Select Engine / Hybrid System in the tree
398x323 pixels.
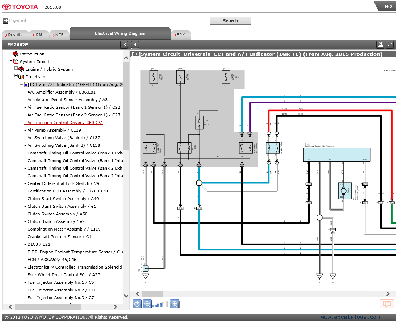49,69
